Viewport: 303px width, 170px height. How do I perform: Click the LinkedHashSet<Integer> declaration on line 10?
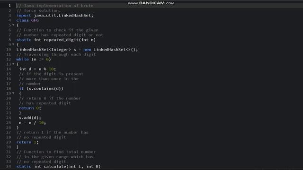pos(77,50)
